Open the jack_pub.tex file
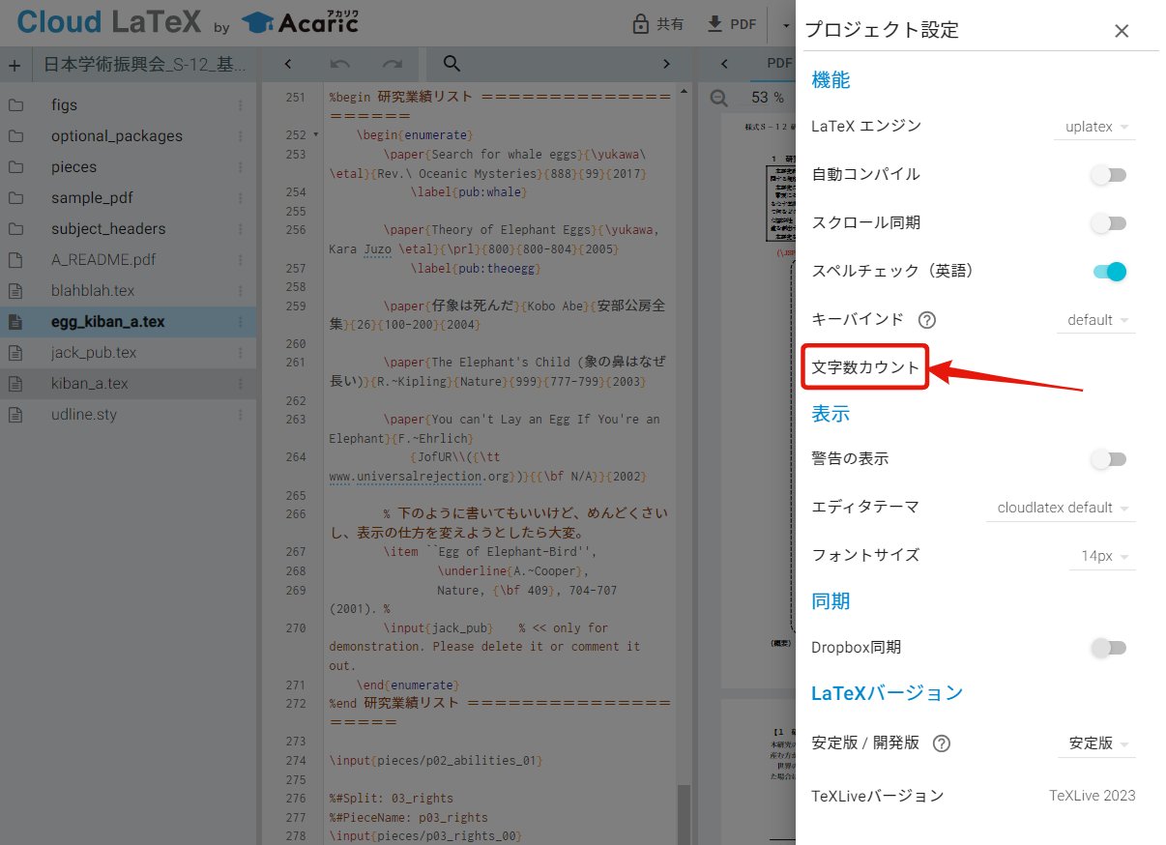The height and width of the screenshot is (845, 1166). [93, 353]
